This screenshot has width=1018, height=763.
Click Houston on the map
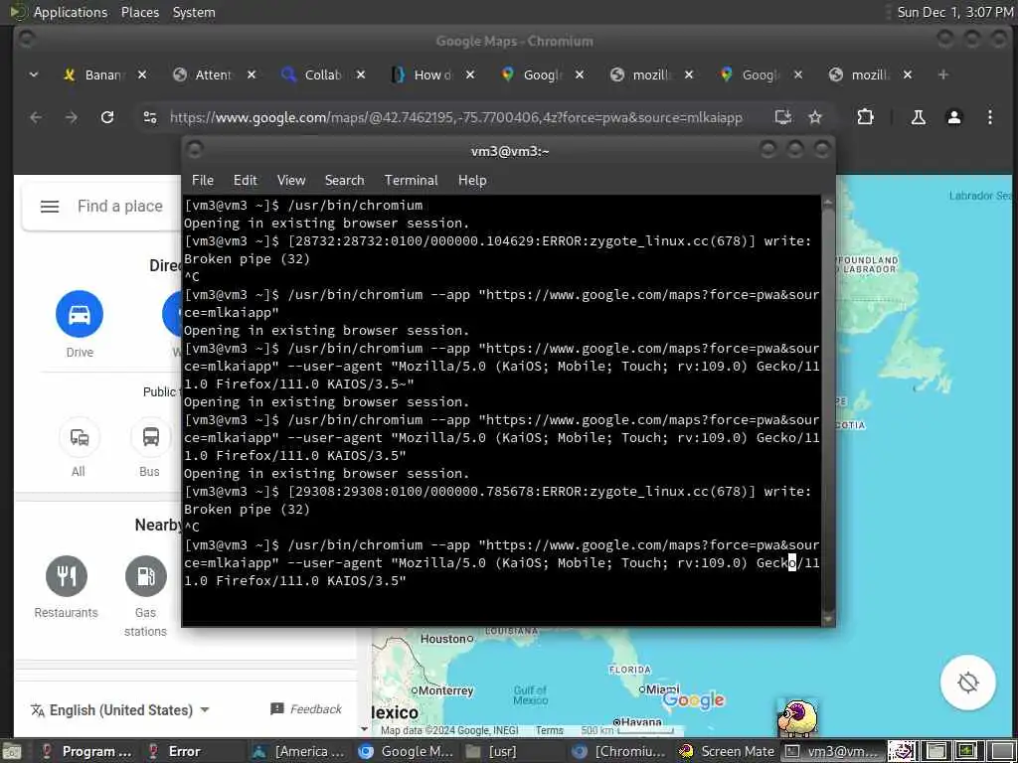tap(446, 639)
